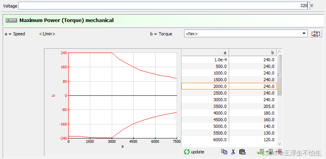Select torque 240.0 in the 1500.0 row
The image size is (326, 159).
pyautogui.click(x=253, y=80)
